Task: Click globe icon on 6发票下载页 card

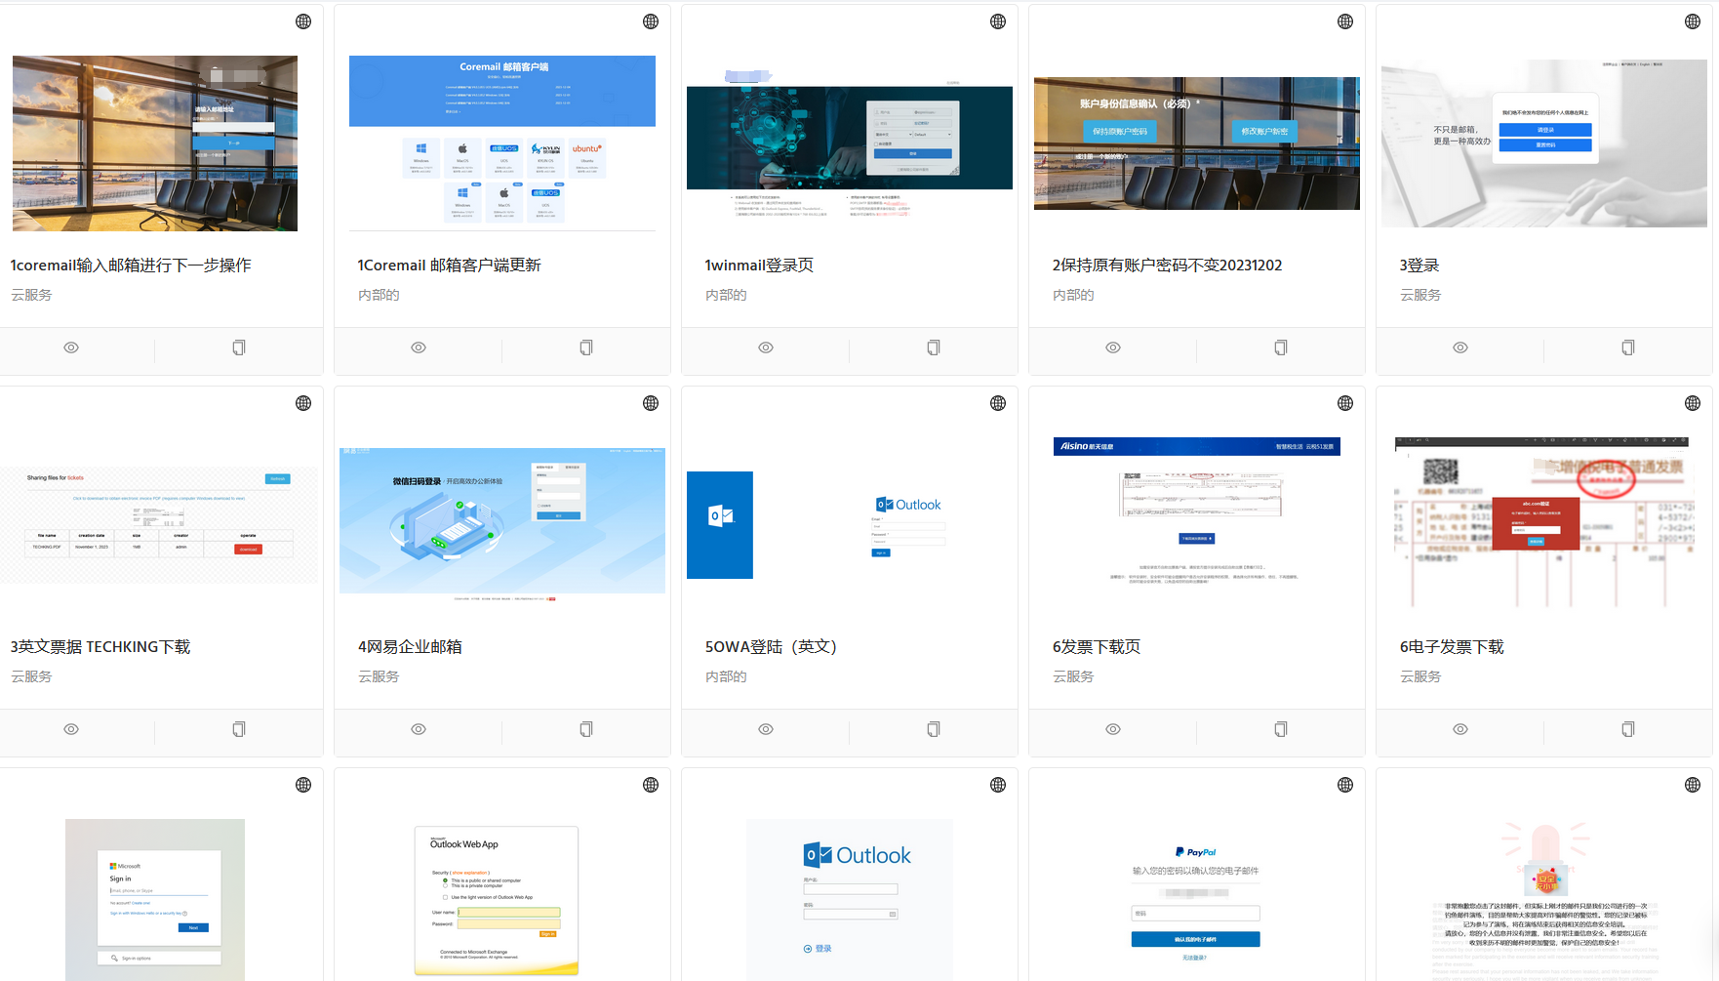Action: [x=1345, y=403]
